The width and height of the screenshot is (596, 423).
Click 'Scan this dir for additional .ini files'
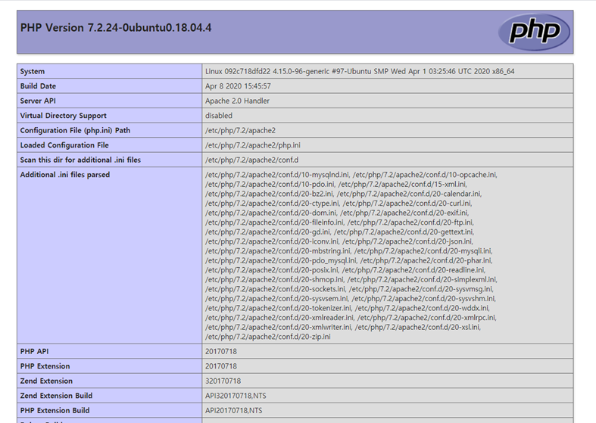point(80,160)
